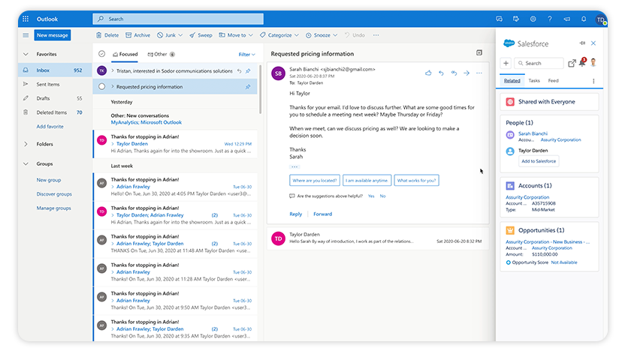Click the Like thumbs-up icon on email
The height and width of the screenshot is (351, 625).
[x=428, y=73]
